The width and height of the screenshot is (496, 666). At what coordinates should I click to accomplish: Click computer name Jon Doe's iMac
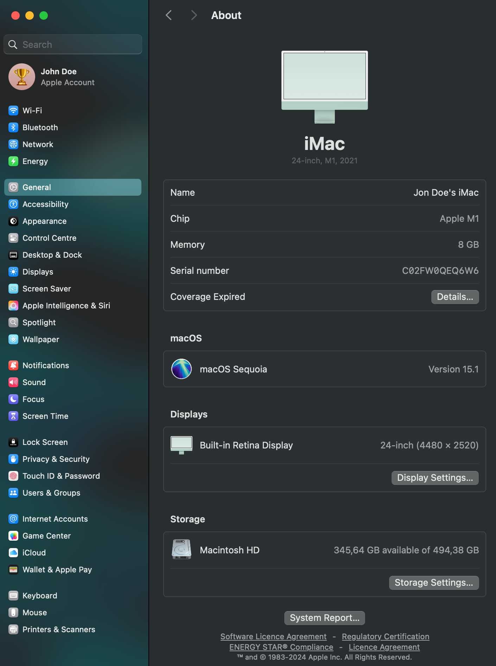(x=446, y=193)
